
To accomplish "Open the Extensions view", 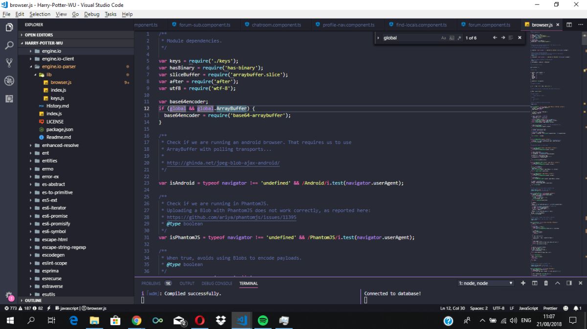I will 9,98.
